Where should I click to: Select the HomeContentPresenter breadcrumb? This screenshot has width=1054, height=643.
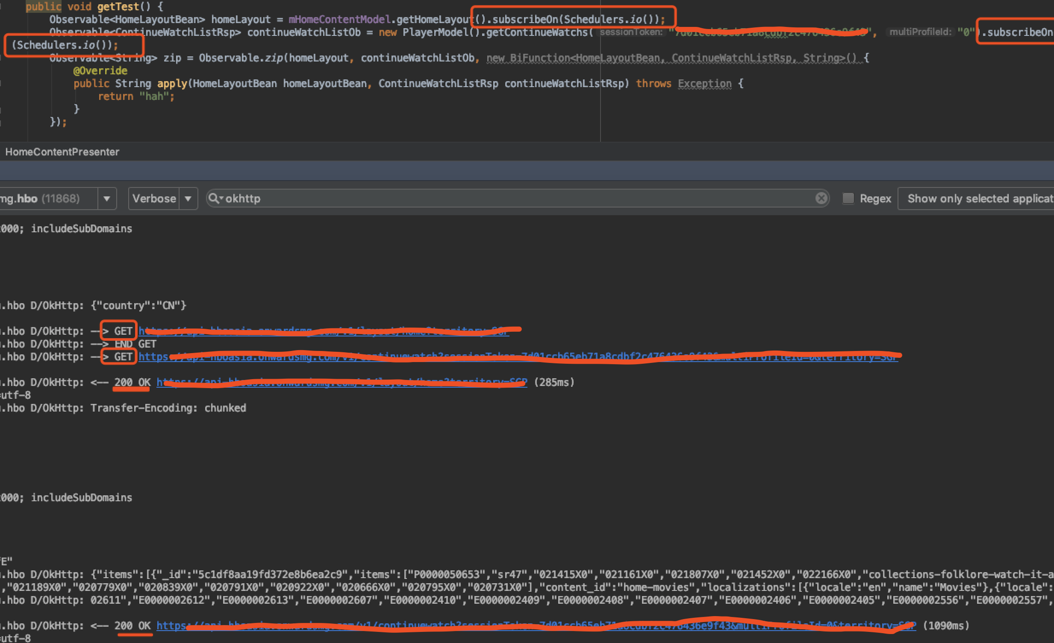(x=62, y=152)
